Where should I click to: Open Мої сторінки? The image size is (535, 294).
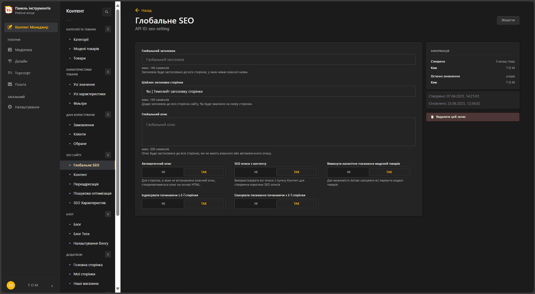coord(84,274)
